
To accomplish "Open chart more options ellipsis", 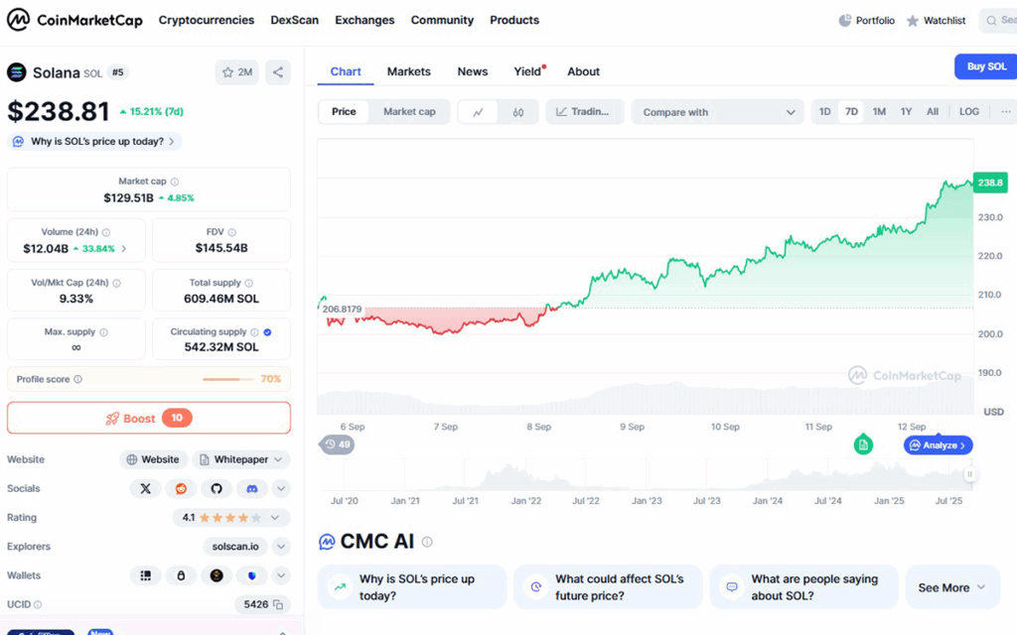I will (1005, 111).
